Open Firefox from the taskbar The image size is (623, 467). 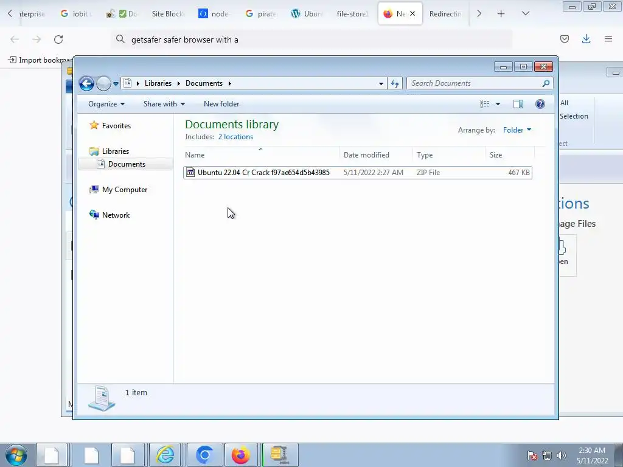(x=241, y=455)
